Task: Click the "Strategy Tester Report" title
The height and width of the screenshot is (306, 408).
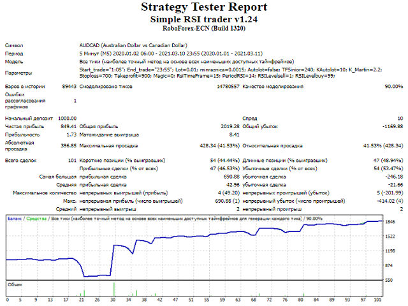Action: tap(204, 7)
